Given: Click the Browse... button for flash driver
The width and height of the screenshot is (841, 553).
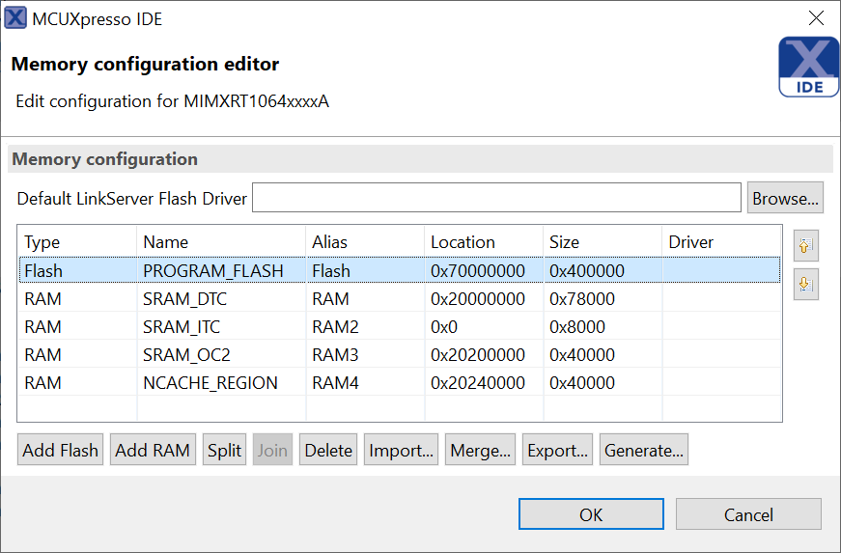Looking at the screenshot, I should [x=785, y=198].
